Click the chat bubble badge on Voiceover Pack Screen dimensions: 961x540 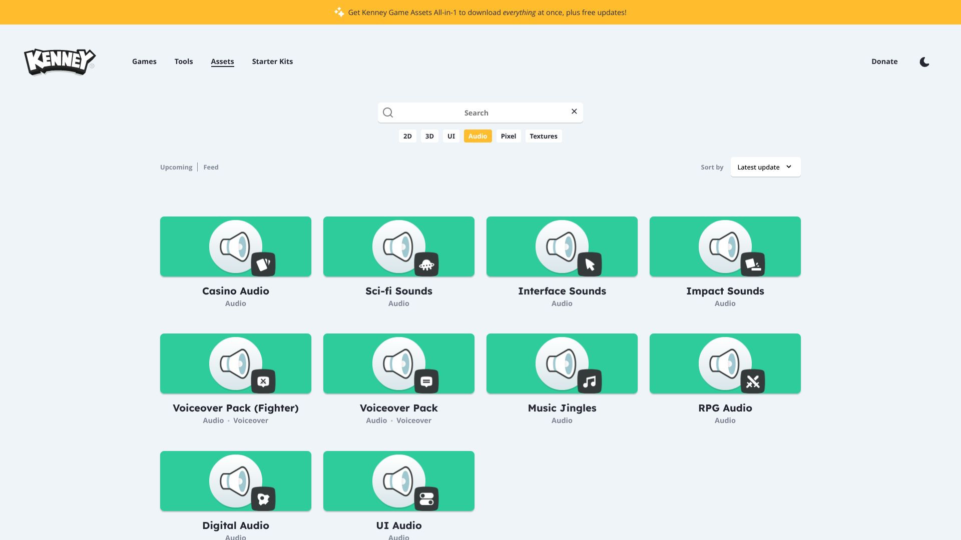point(426,381)
